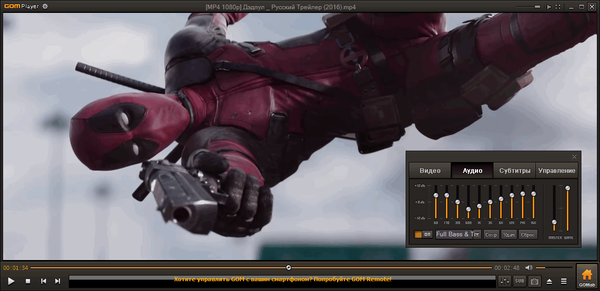
Task: Click the seek bar position marker
Action: pyautogui.click(x=288, y=268)
